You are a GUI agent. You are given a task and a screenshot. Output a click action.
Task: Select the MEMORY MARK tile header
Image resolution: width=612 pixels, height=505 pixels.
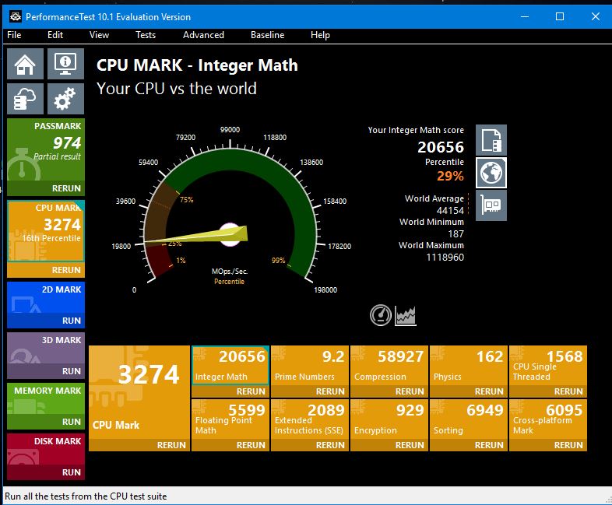(x=46, y=399)
